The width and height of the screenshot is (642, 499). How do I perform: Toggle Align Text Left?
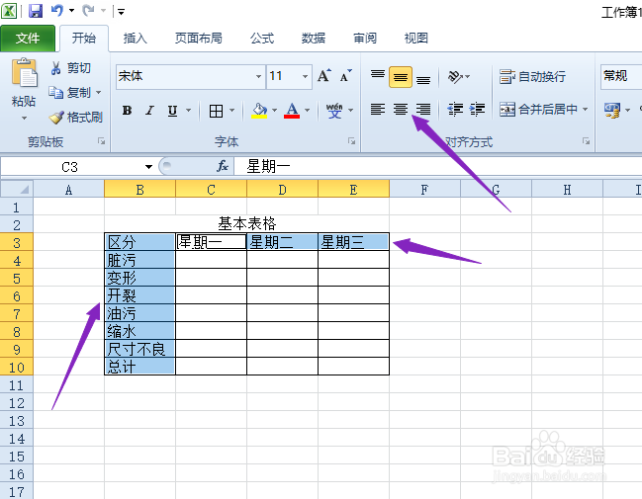click(378, 110)
